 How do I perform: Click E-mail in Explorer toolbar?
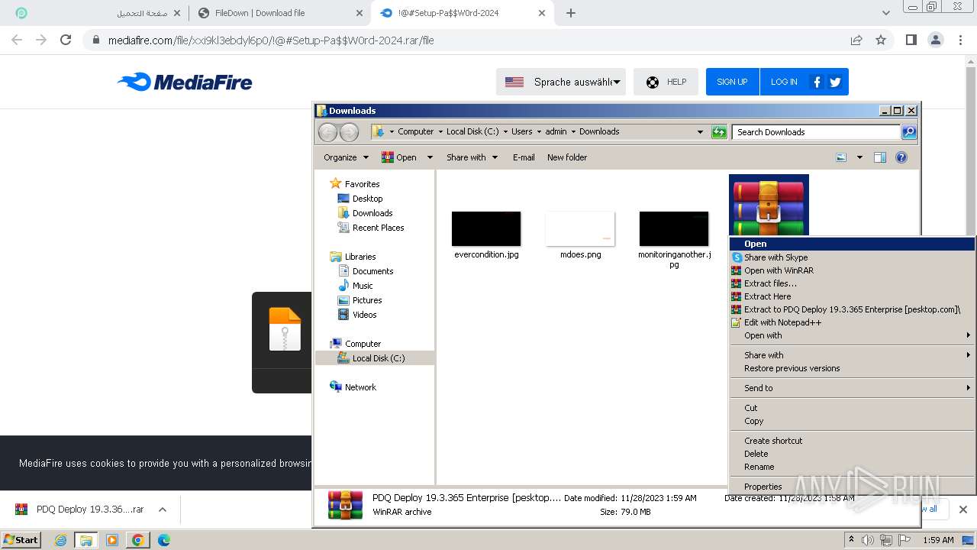(524, 157)
